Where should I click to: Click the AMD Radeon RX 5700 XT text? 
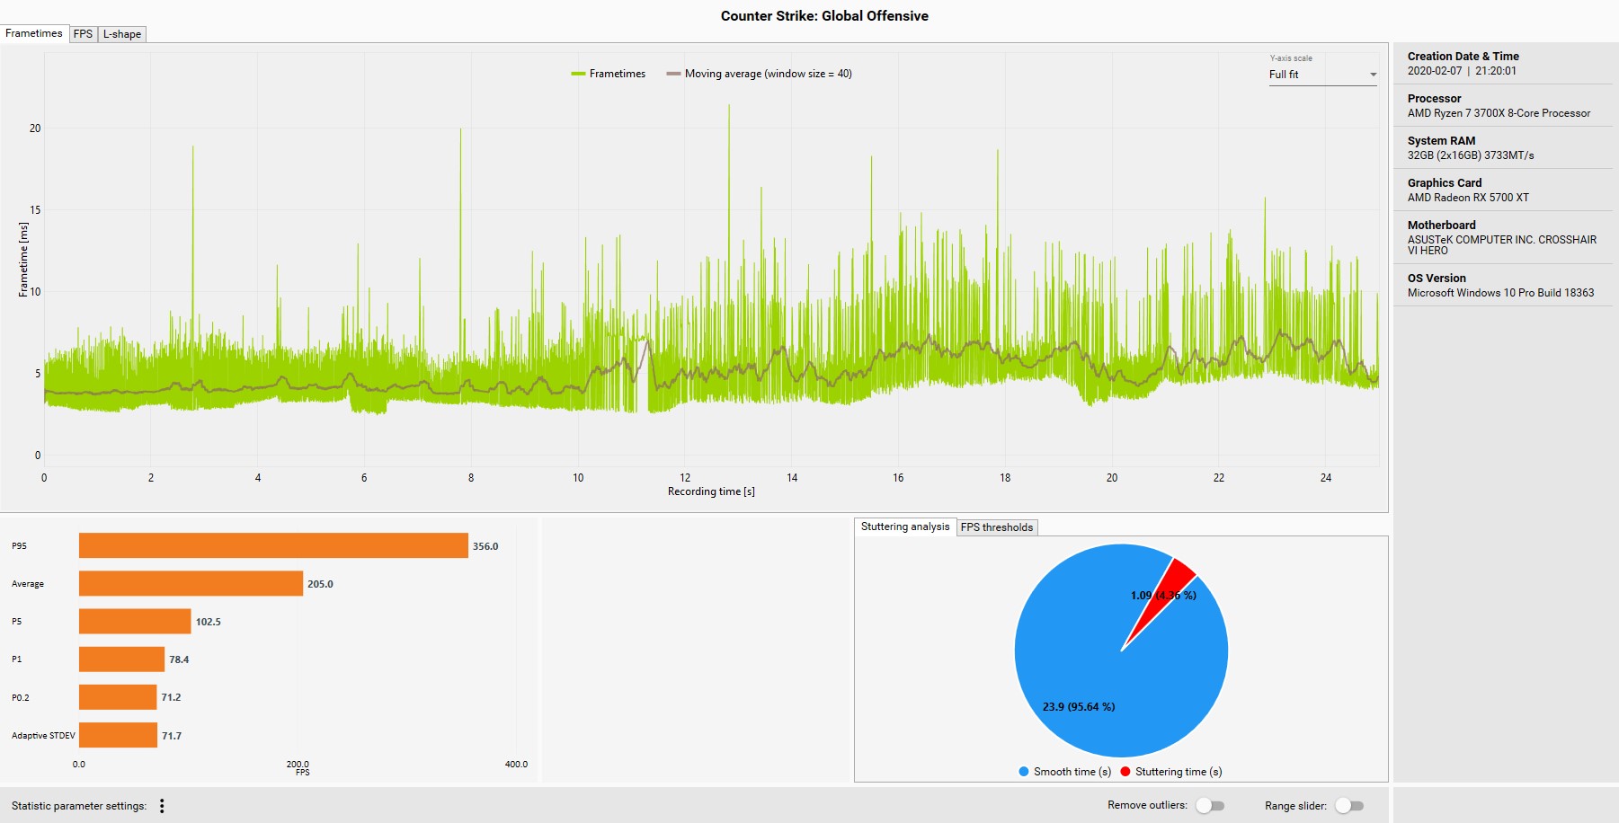point(1468,198)
